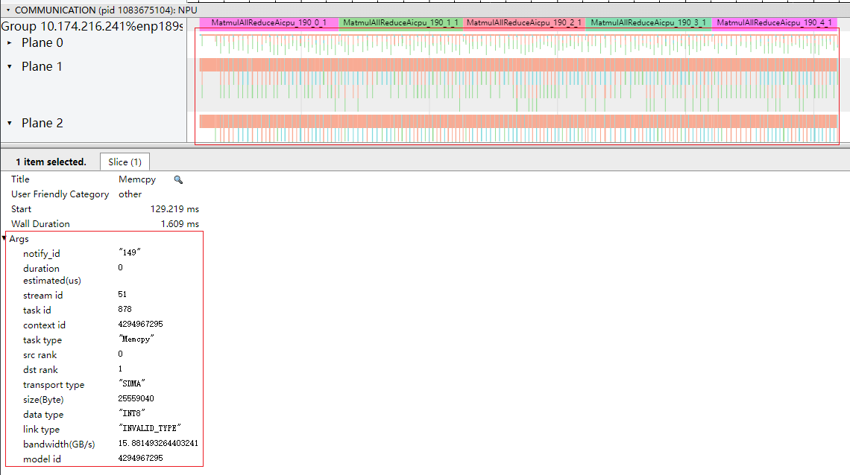
Task: Click the link type value "INVALID_TYPE"
Action: pos(150,428)
